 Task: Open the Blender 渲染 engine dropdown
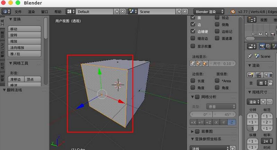[x=209, y=12]
